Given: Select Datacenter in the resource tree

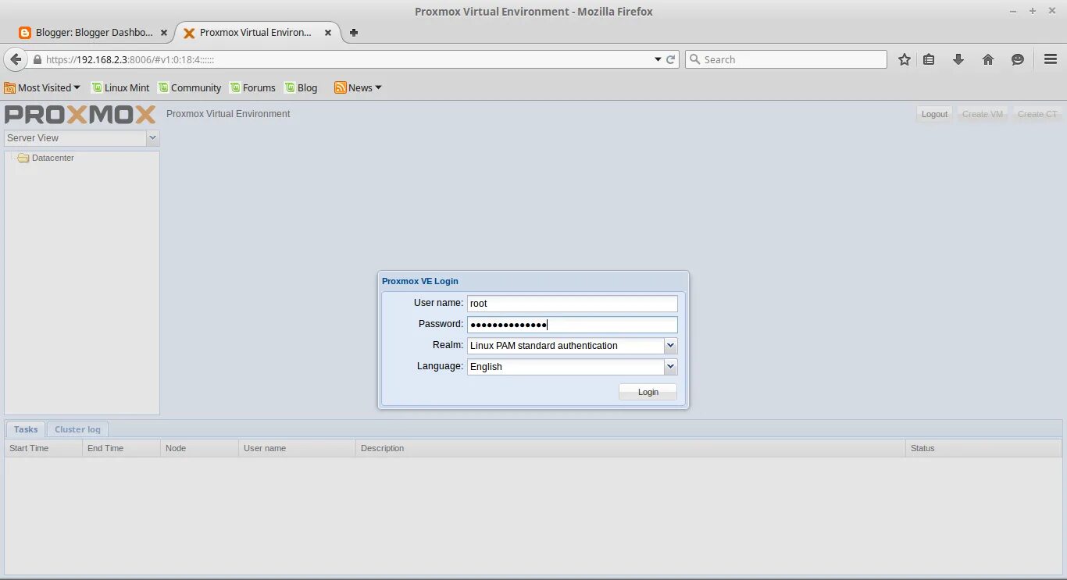Looking at the screenshot, I should coord(52,158).
